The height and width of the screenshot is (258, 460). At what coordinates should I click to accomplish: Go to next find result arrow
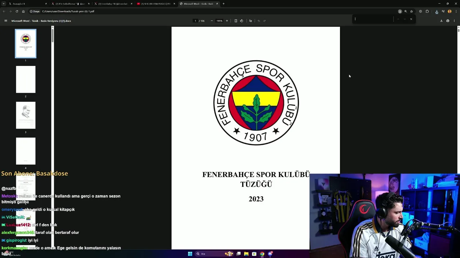tap(405, 19)
